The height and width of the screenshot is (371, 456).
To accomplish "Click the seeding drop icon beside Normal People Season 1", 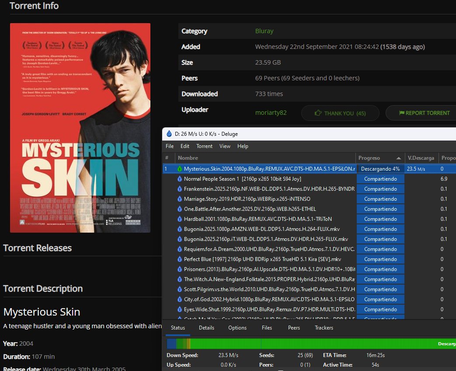I will pos(180,179).
